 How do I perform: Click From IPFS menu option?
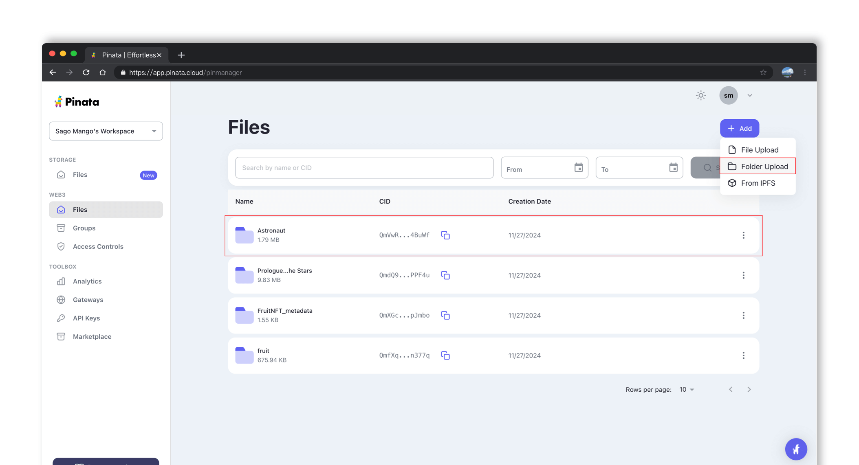(758, 183)
